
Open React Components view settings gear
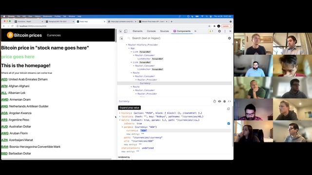230,38
